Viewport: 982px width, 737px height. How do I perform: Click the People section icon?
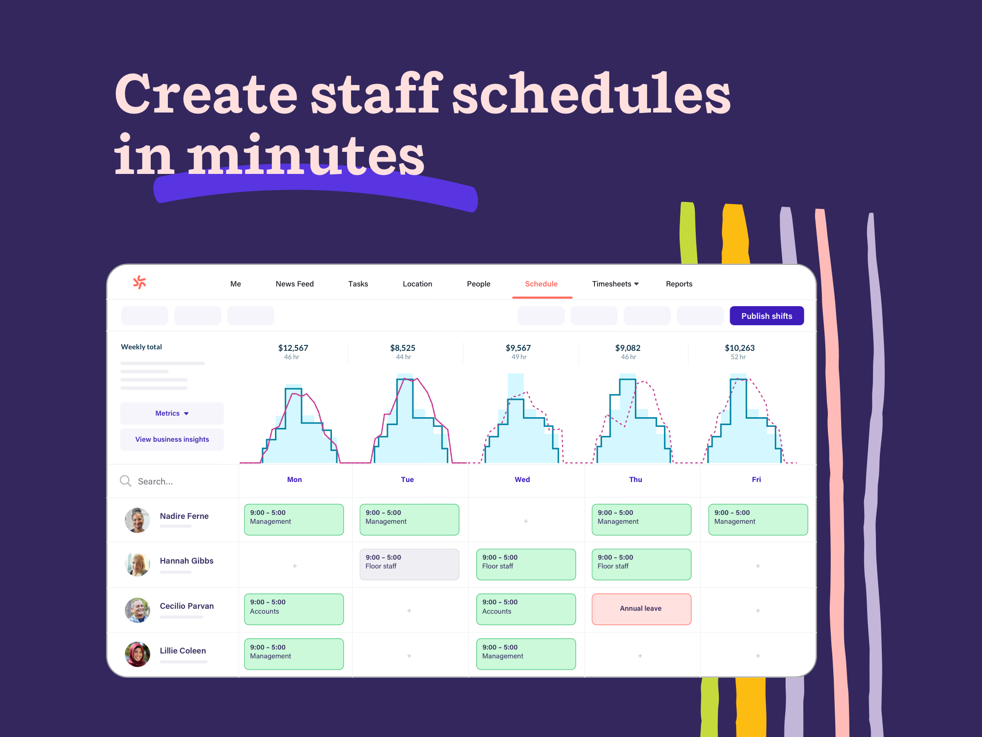coord(479,283)
